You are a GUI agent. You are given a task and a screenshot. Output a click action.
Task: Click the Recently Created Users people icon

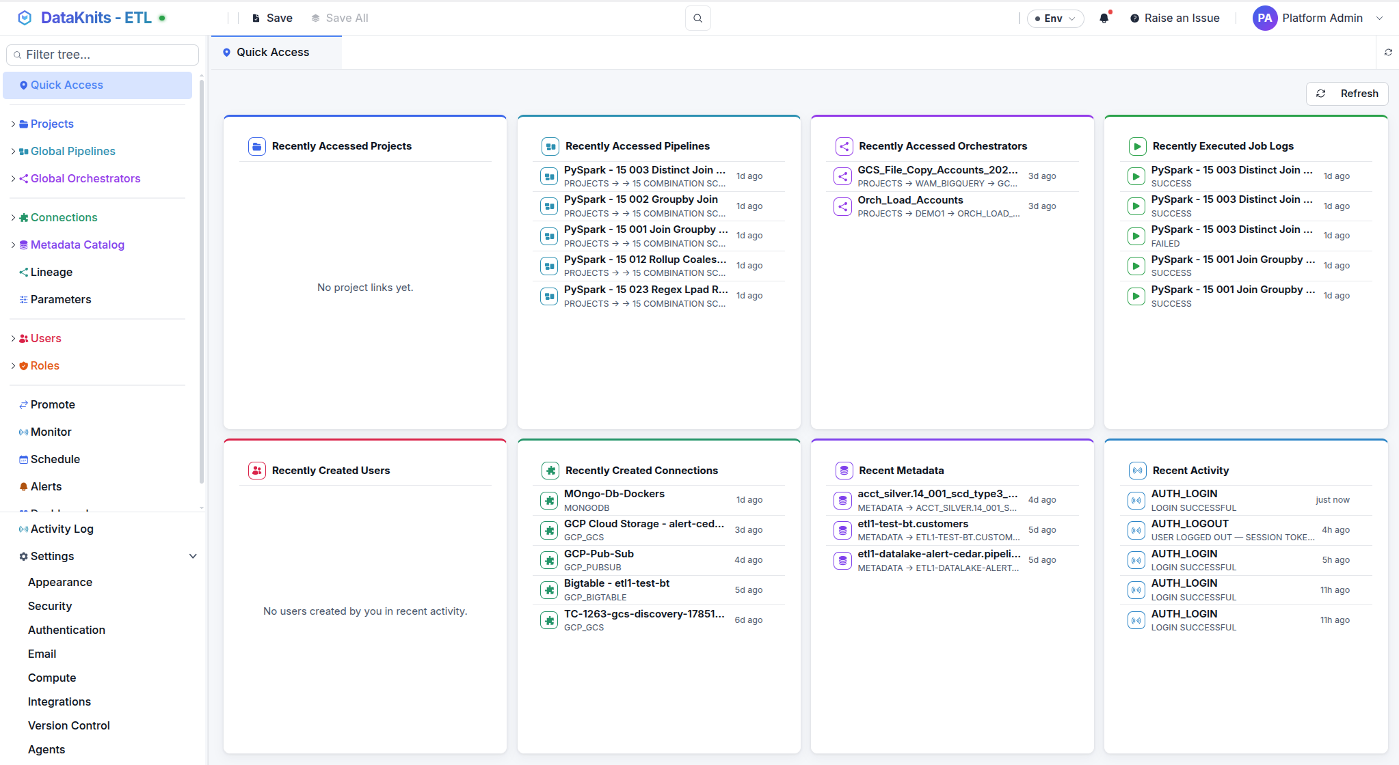[x=256, y=471]
